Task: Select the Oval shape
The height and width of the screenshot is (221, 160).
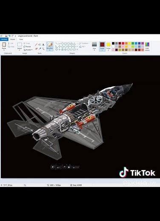Action: point(63,43)
